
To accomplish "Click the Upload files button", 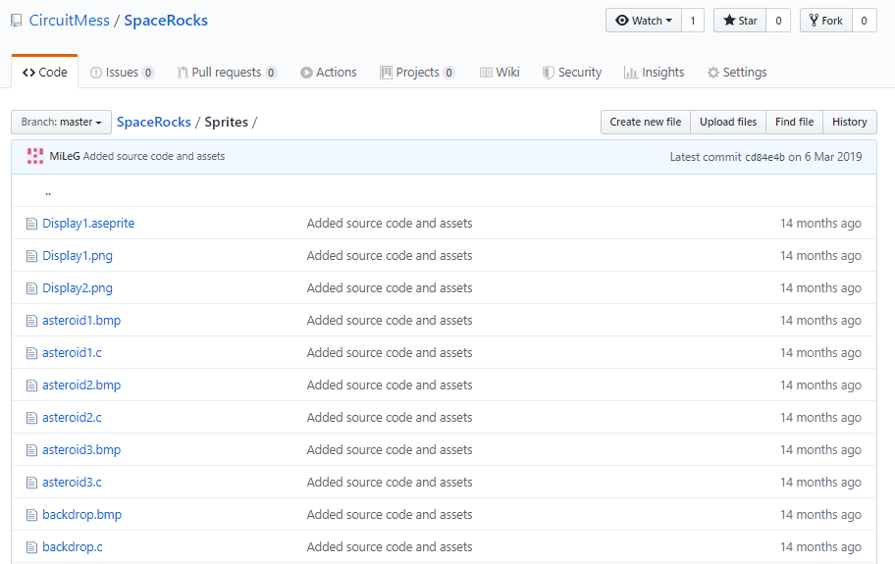I will pos(728,122).
